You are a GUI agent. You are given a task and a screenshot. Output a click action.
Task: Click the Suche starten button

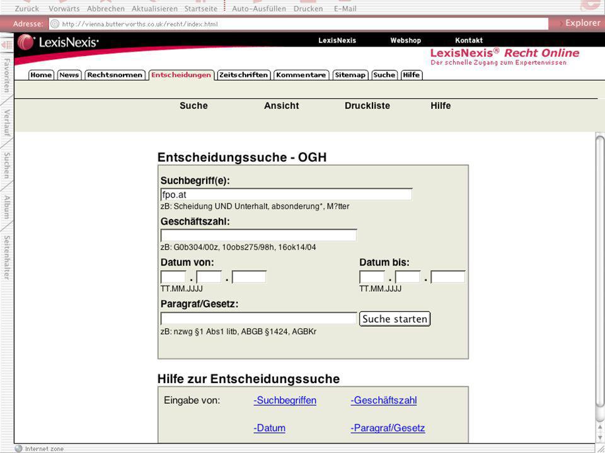(x=395, y=319)
